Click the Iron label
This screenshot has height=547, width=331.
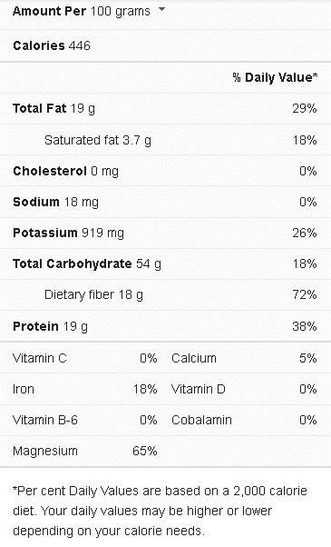coord(24,389)
